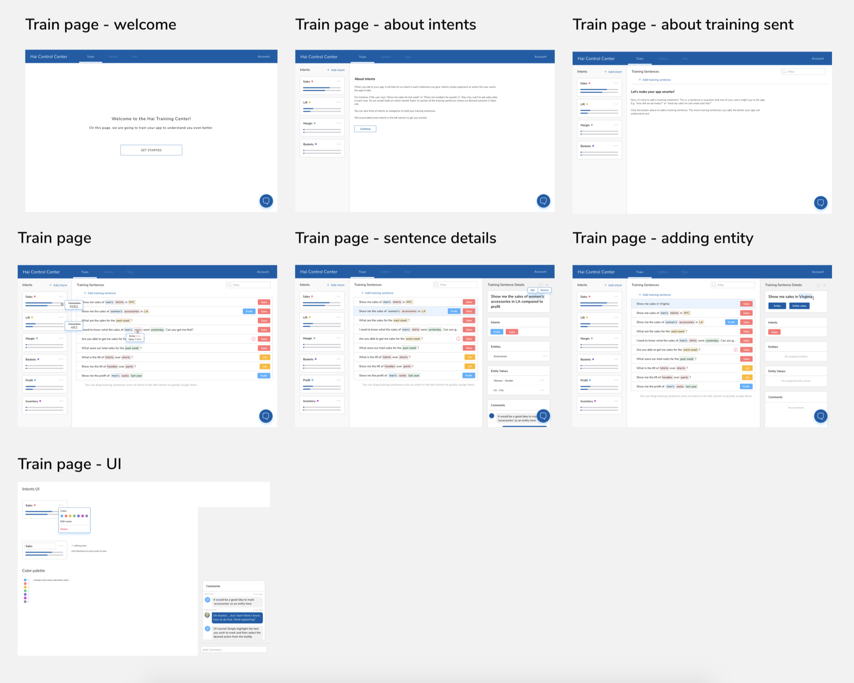The height and width of the screenshot is (683, 854).
Task: Open 'Women - Gender' entity value options dots
Action: [x=542, y=380]
